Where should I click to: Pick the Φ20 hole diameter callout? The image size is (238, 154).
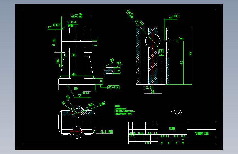pos(130,14)
